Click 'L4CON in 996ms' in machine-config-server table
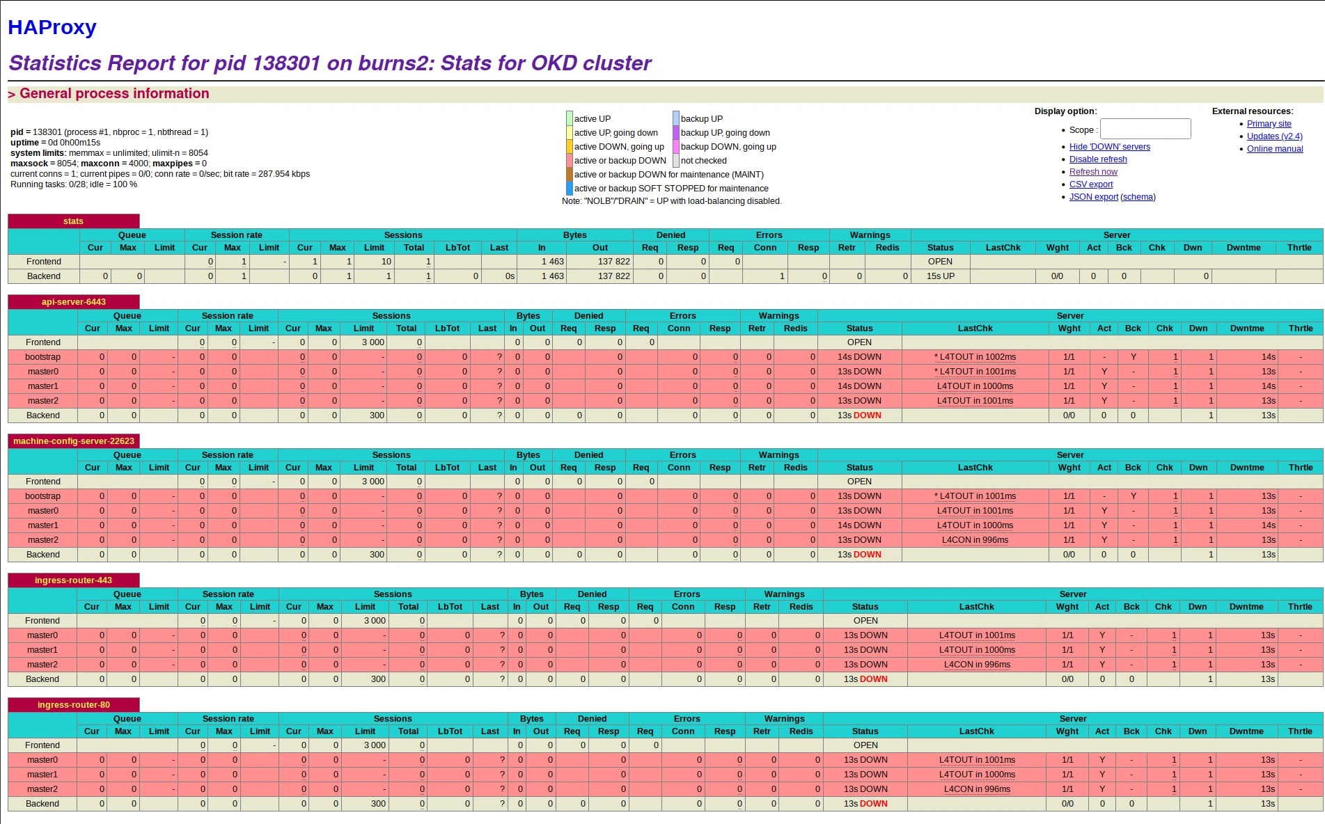This screenshot has width=1325, height=824. click(x=975, y=540)
